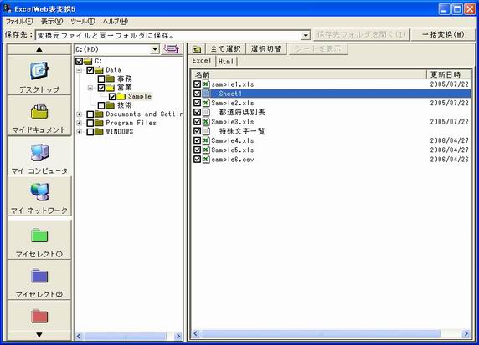
Task: Open the ツール(T) menu
Action: 83,22
